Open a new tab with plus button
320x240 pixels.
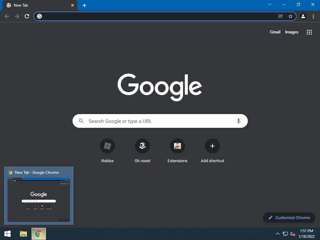(84, 5)
